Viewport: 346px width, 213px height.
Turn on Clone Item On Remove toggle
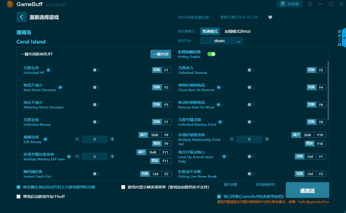click(251, 87)
